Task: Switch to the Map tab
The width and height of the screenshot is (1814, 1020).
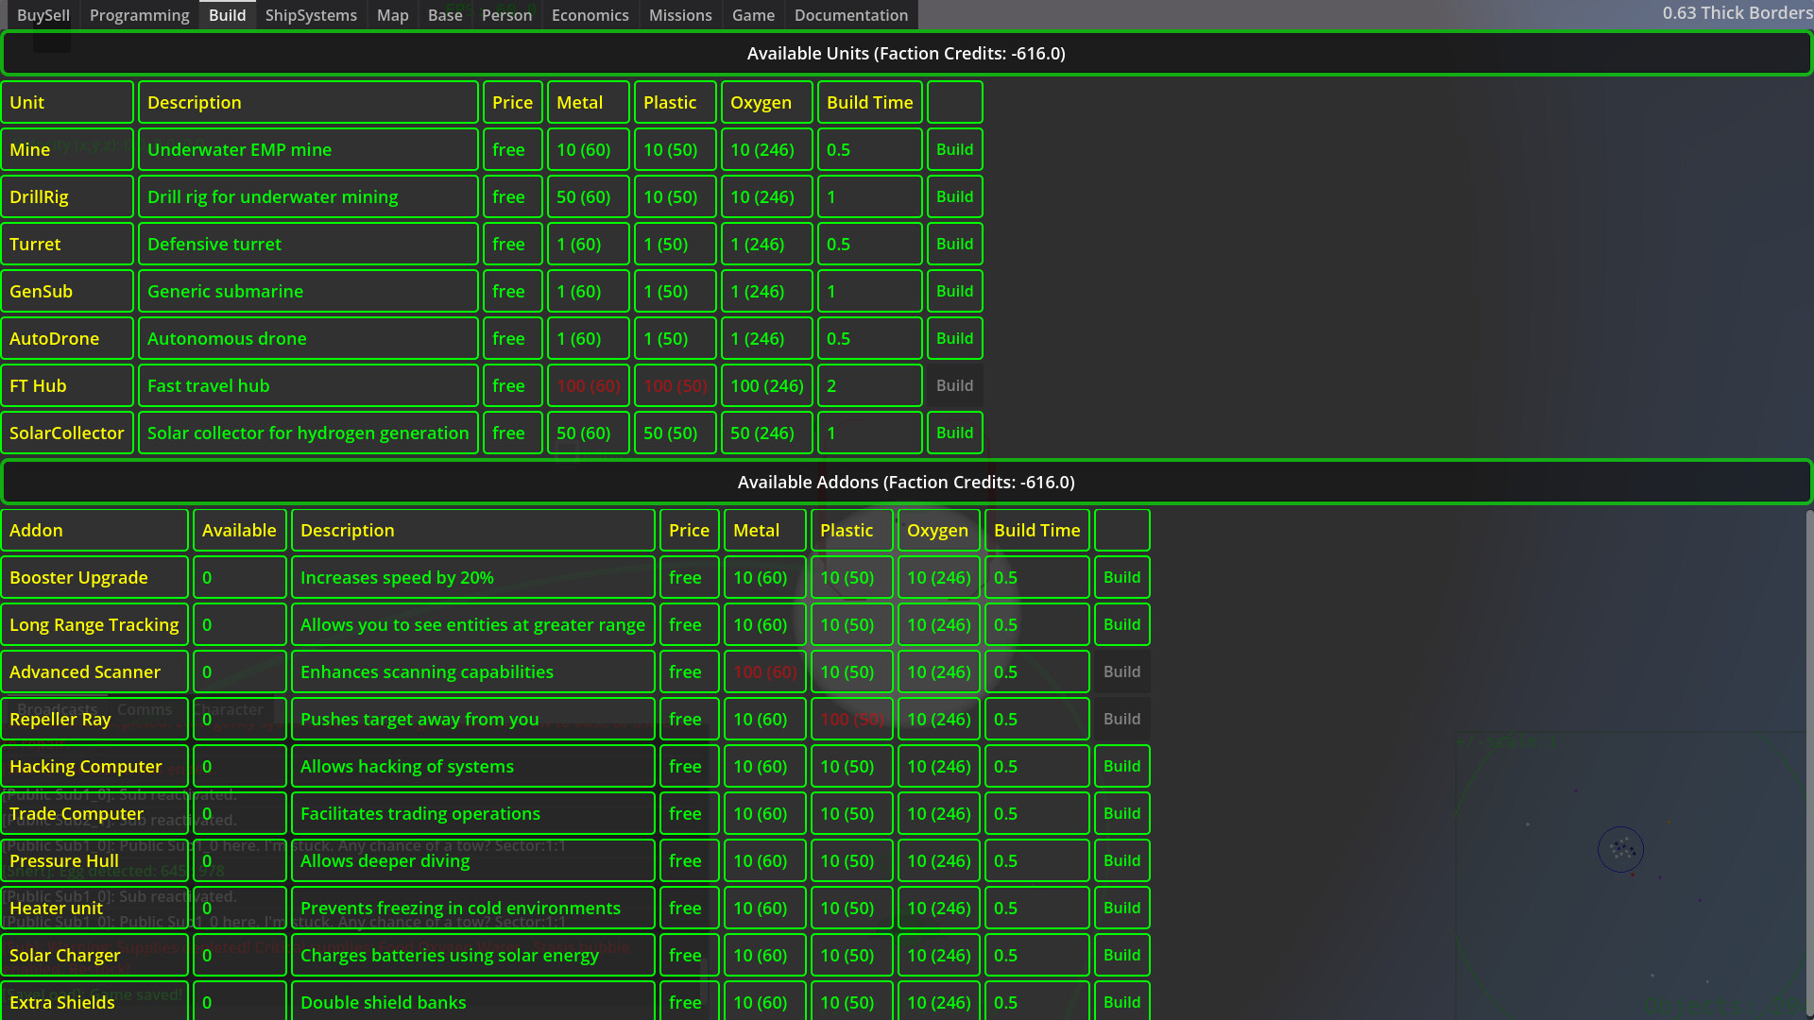Action: (393, 15)
